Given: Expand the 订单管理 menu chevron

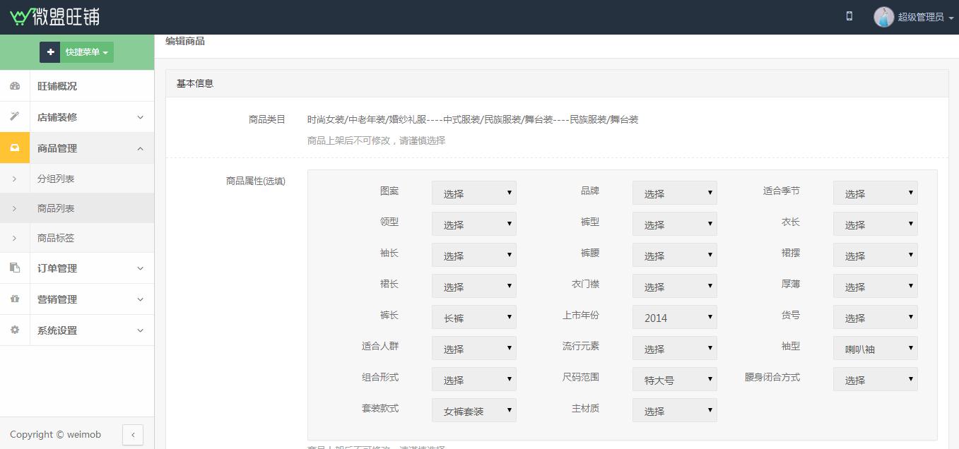Looking at the screenshot, I should pos(140,268).
